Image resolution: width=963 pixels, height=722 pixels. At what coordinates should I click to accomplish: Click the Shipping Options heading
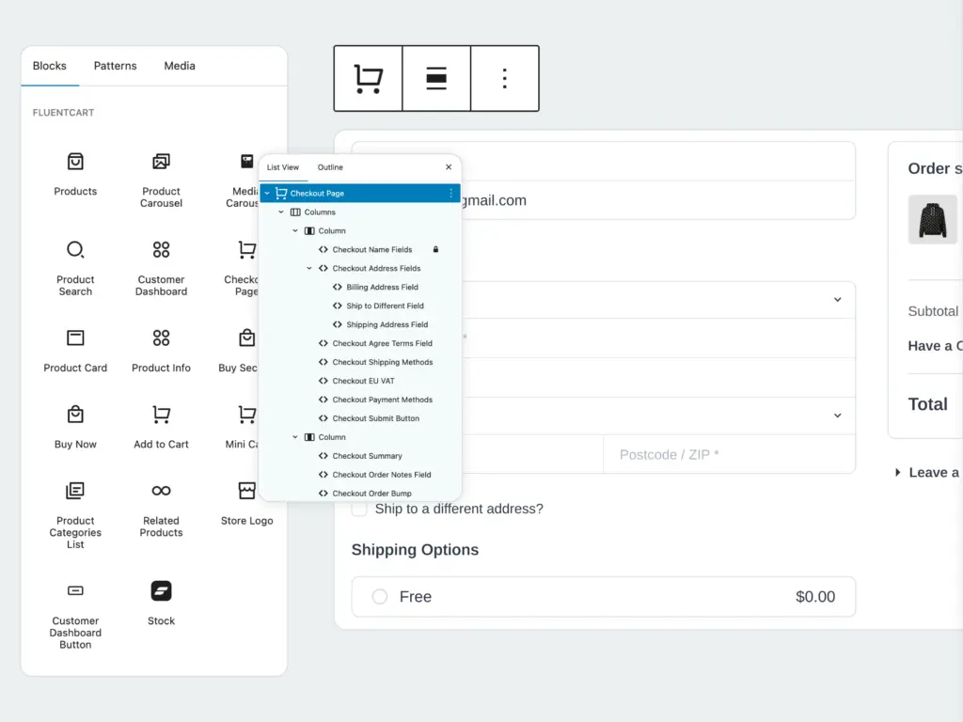415,549
